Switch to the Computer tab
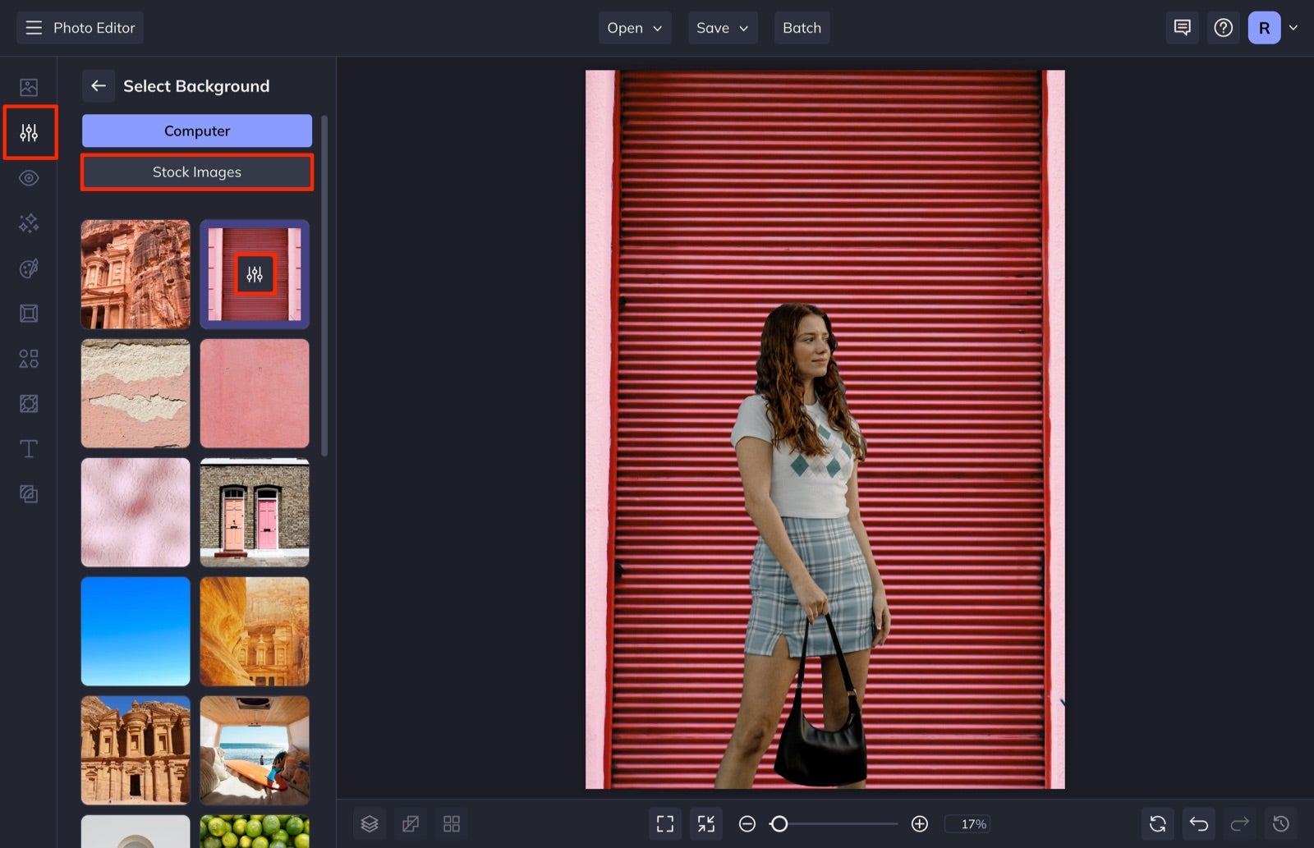The height and width of the screenshot is (848, 1314). click(196, 130)
